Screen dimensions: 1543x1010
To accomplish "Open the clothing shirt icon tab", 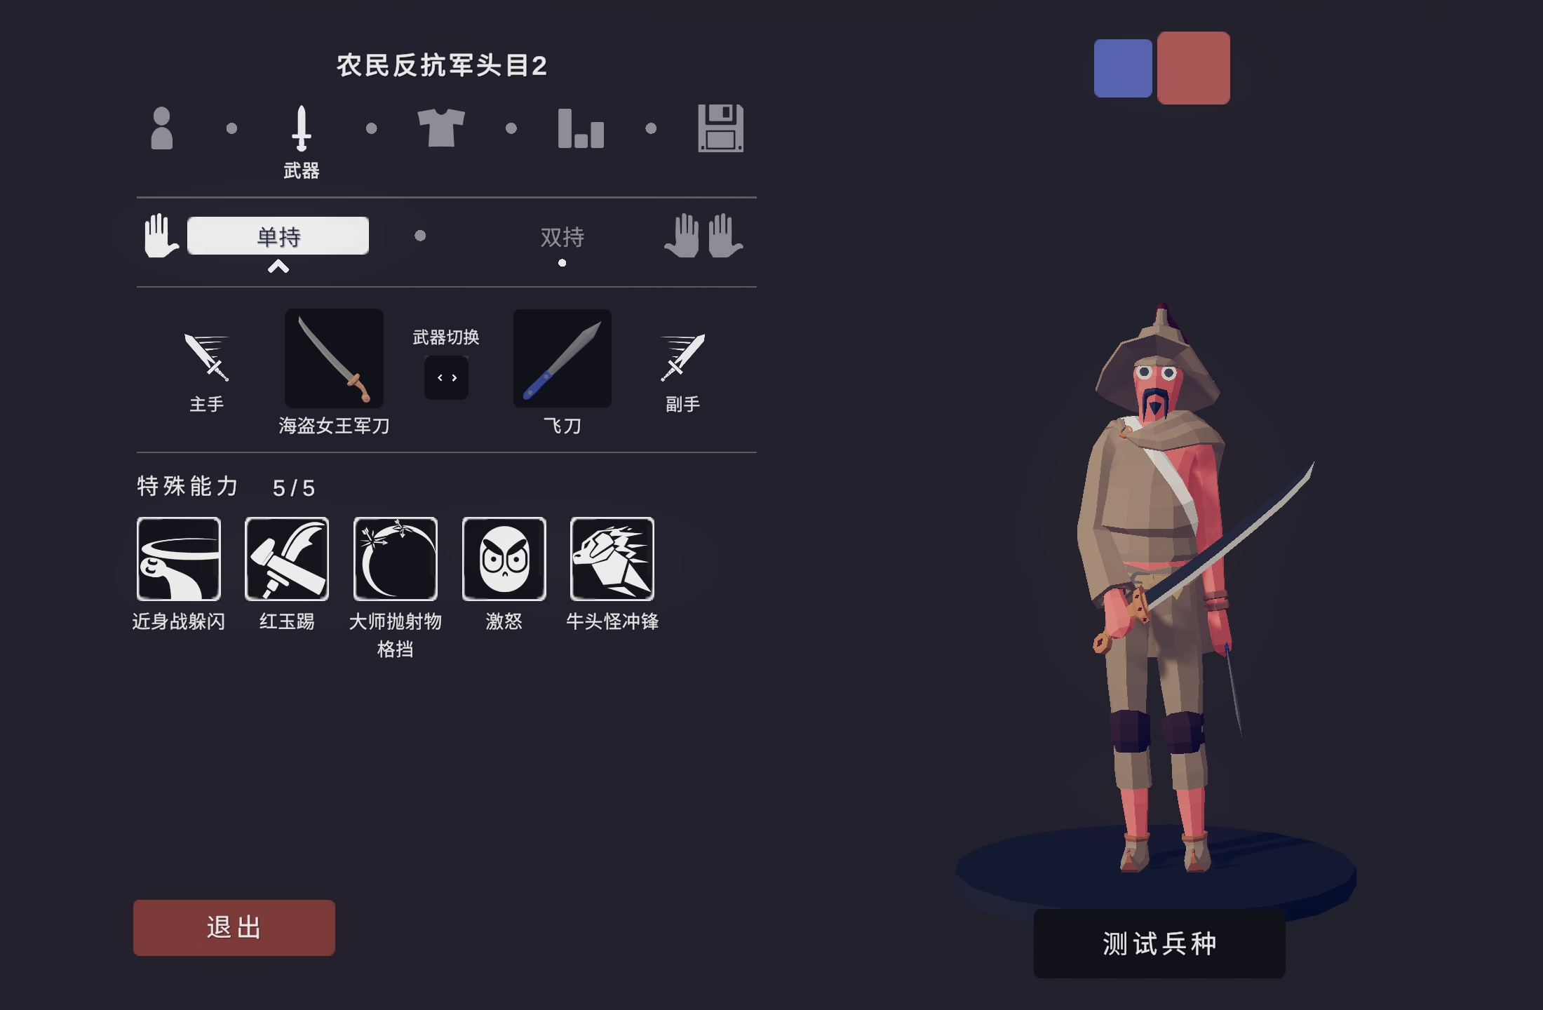I will tap(441, 128).
